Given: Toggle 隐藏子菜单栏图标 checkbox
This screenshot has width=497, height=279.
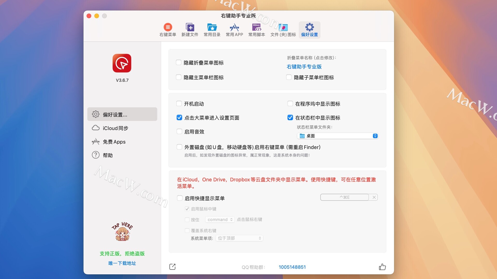Looking at the screenshot, I should pyautogui.click(x=289, y=77).
